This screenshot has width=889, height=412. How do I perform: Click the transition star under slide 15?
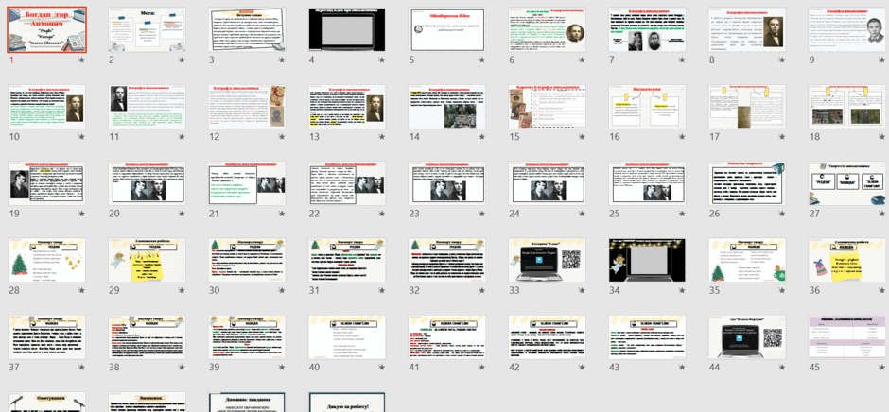[x=583, y=137]
